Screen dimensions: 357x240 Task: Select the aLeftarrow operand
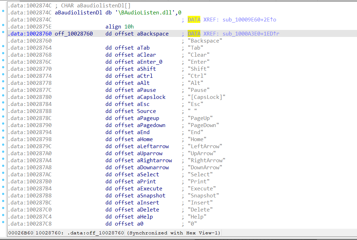(x=152, y=146)
